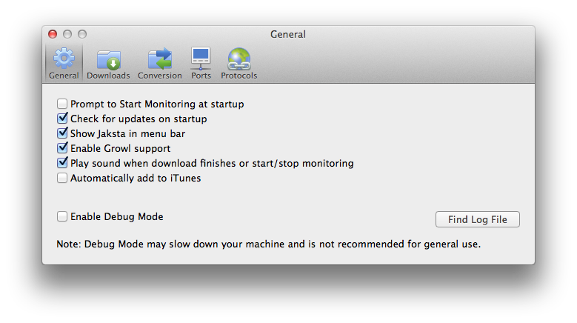Viewport: 577px width, 323px height.
Task: Close the General preferences window
Action: (x=53, y=34)
